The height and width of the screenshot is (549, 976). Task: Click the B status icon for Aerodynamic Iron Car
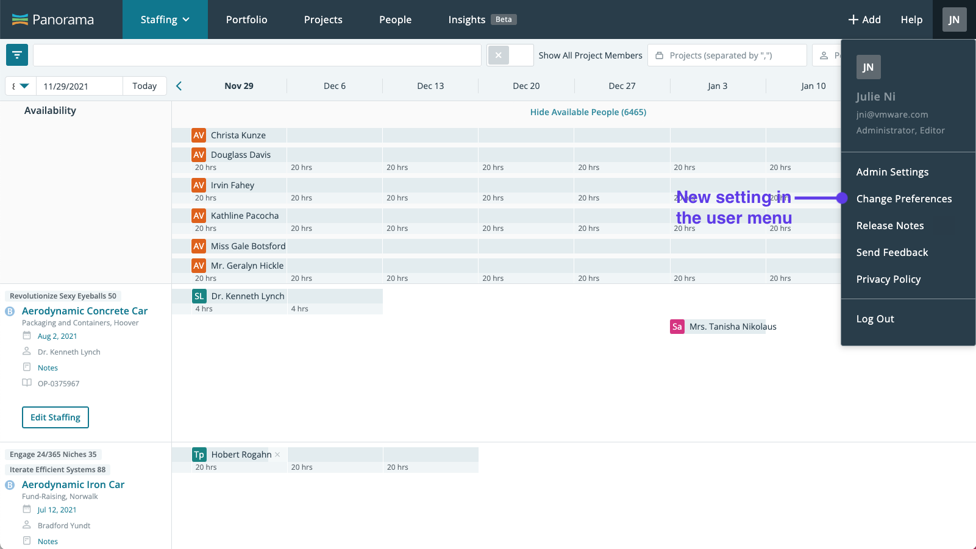point(10,485)
